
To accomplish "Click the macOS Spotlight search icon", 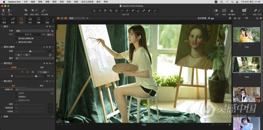I will [x=232, y=2].
